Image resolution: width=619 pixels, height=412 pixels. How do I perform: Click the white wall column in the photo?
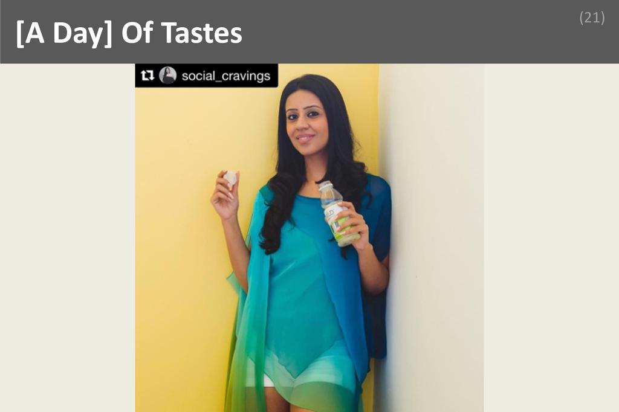pyautogui.click(x=432, y=237)
